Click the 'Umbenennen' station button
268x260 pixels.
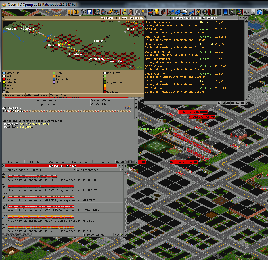pyautogui.click(x=81, y=162)
